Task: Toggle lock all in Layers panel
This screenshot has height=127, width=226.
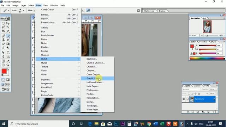Action: (x=199, y=93)
